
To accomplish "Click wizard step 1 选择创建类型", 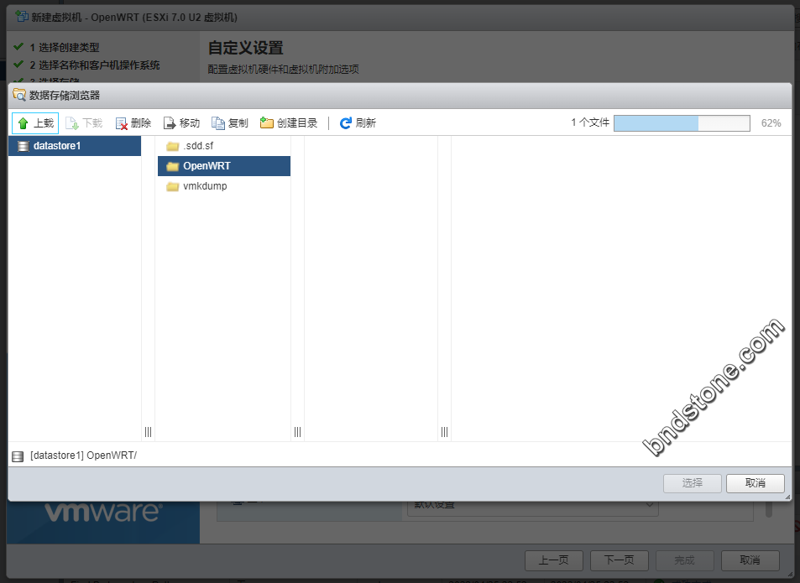I will (65, 47).
